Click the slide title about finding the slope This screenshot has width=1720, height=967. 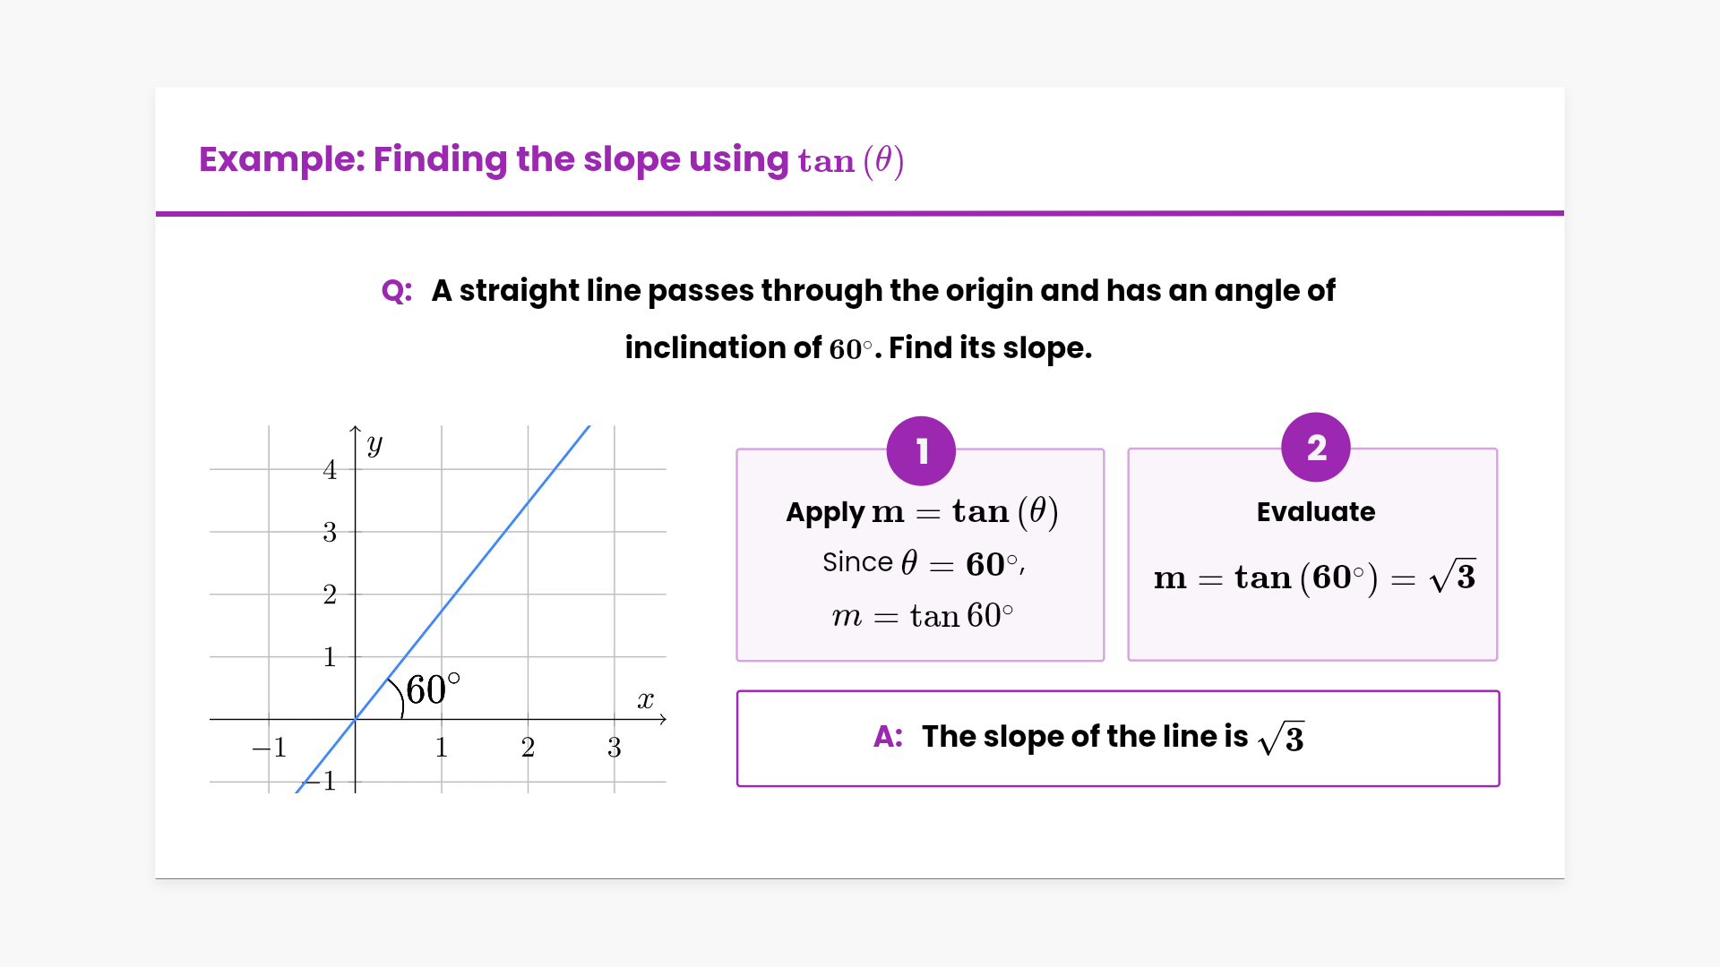point(551,160)
